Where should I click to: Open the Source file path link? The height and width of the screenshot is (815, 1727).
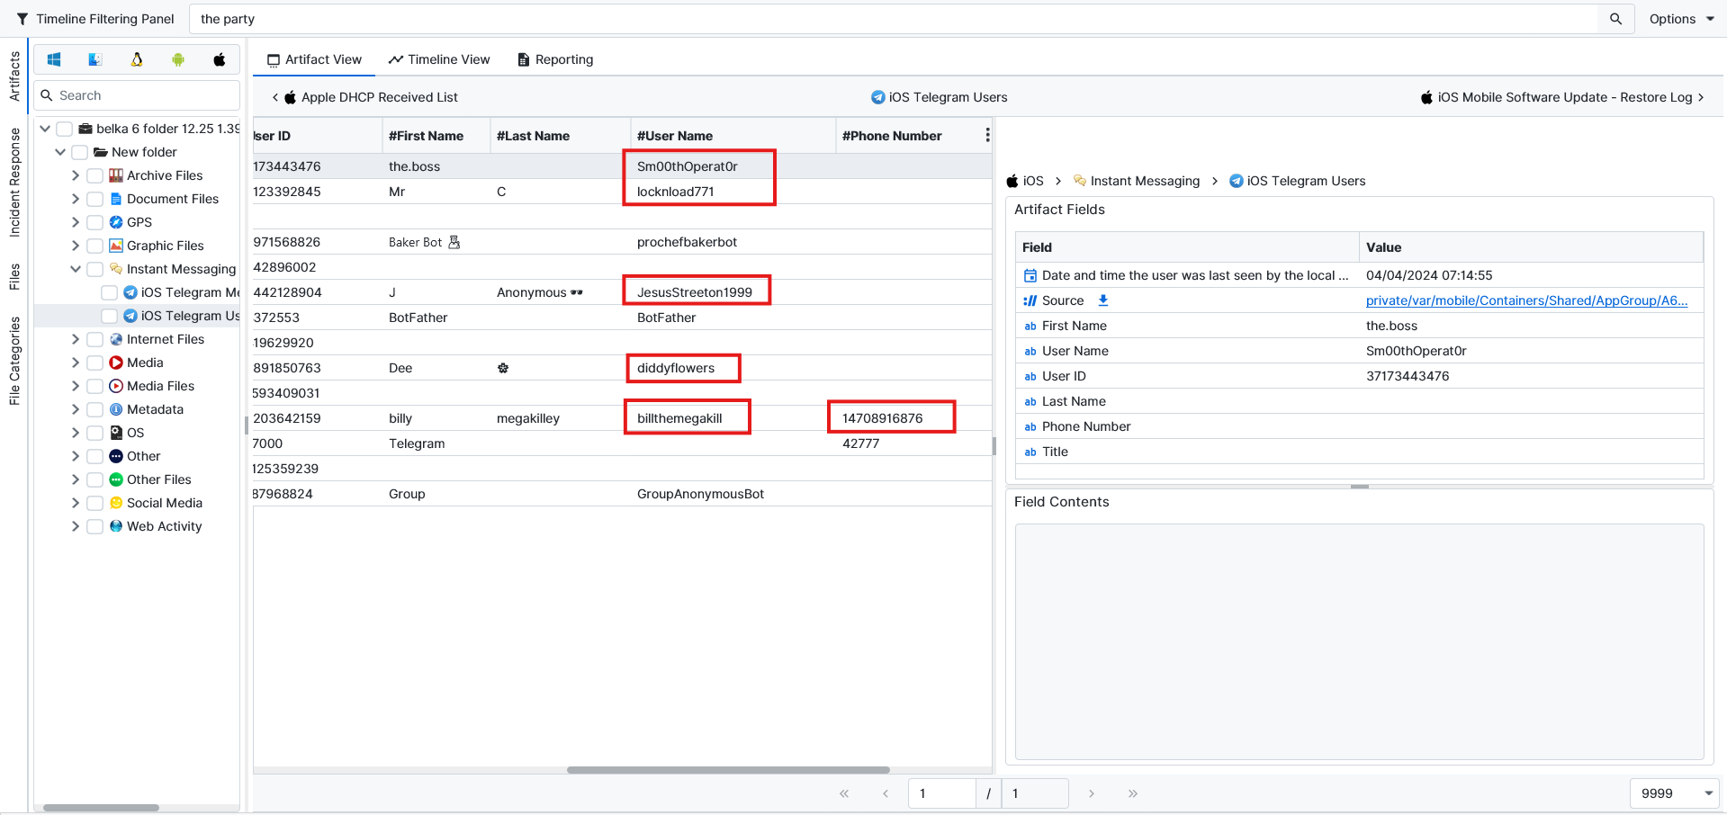click(x=1526, y=300)
